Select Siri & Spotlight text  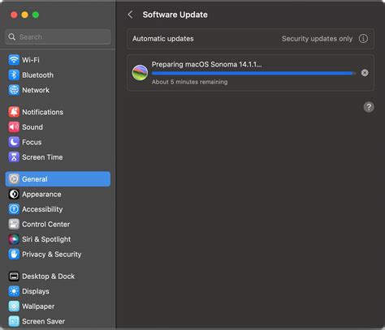point(46,239)
